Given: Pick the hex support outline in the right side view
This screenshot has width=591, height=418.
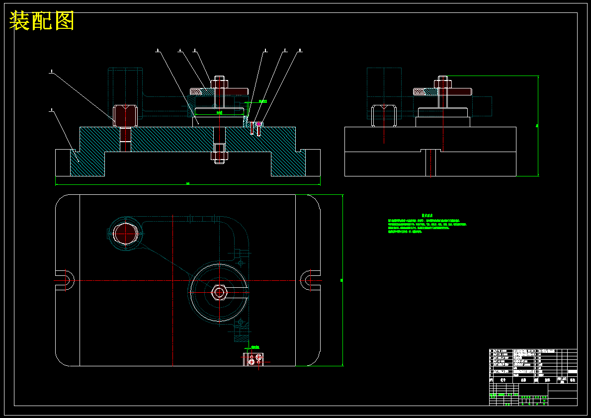Looking at the screenshot, I should pyautogui.click(x=384, y=116).
